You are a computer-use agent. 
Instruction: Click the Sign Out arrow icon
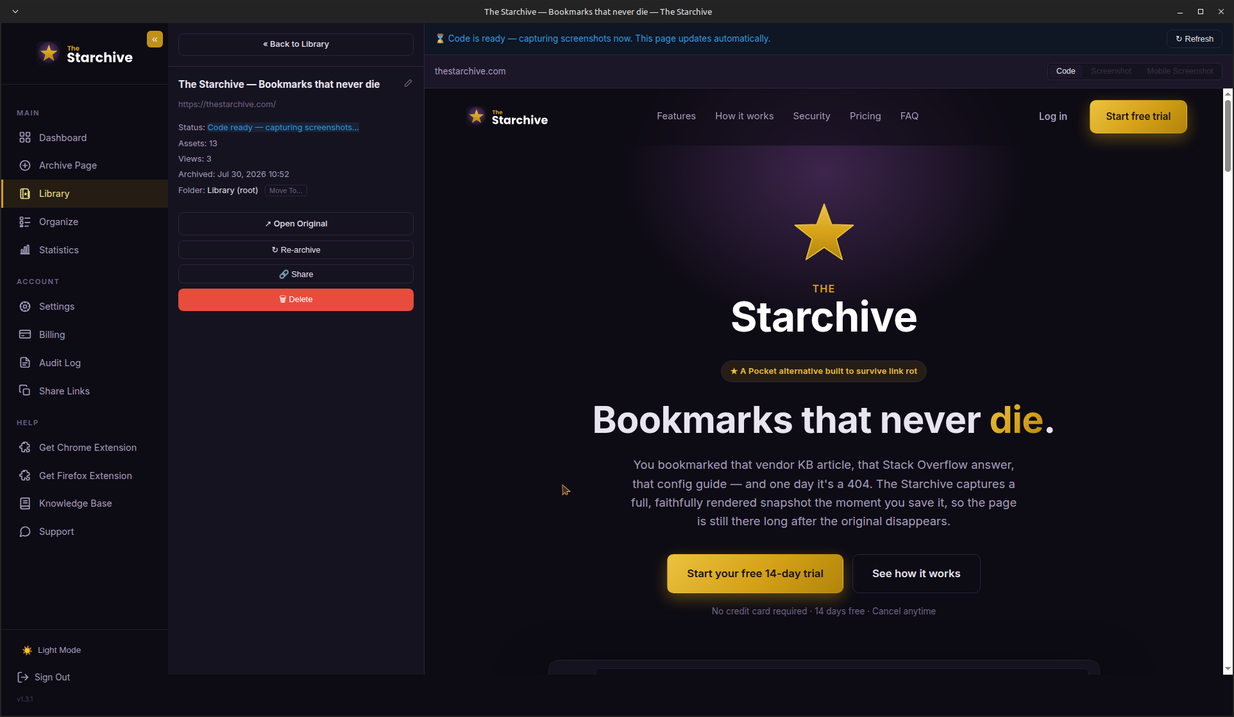point(23,677)
